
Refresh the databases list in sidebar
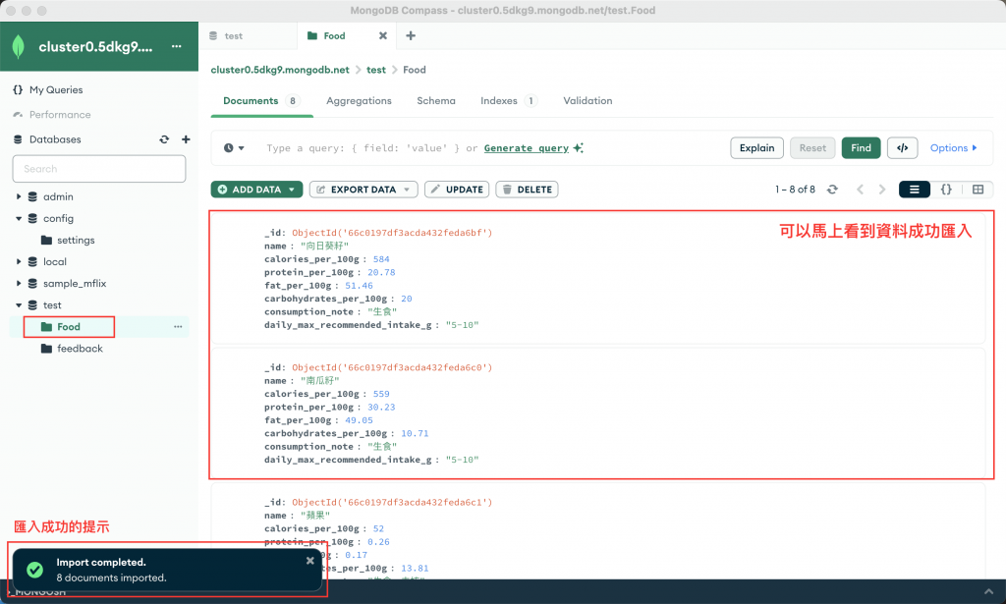164,139
